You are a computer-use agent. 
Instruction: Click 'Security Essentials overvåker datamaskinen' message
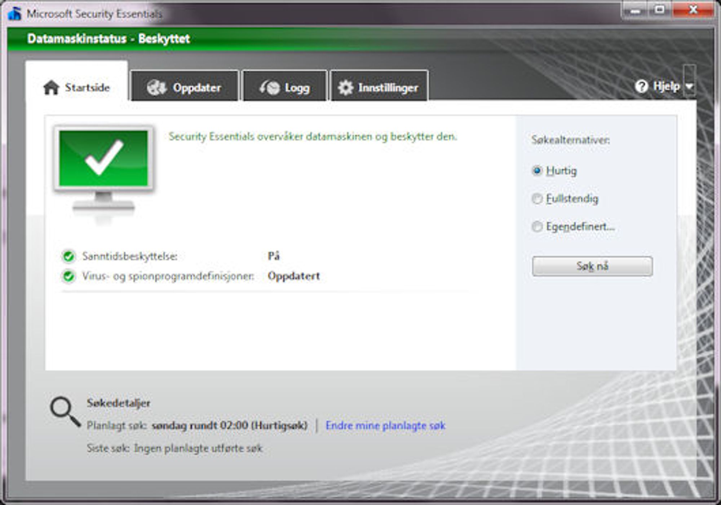pyautogui.click(x=313, y=137)
